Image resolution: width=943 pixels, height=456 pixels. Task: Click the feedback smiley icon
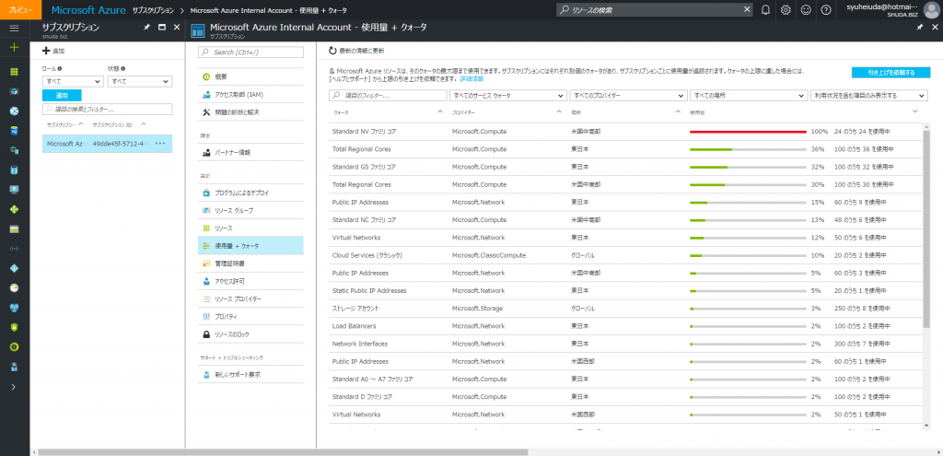pos(806,9)
